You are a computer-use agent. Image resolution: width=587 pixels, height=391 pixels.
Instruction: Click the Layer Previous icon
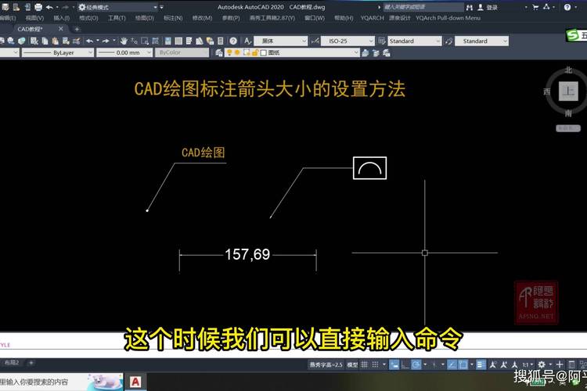(376, 52)
